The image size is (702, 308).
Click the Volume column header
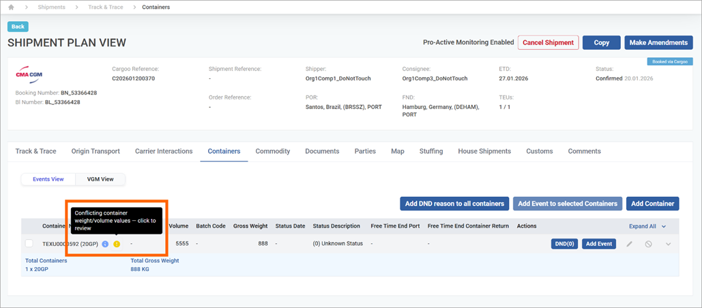tap(178, 226)
